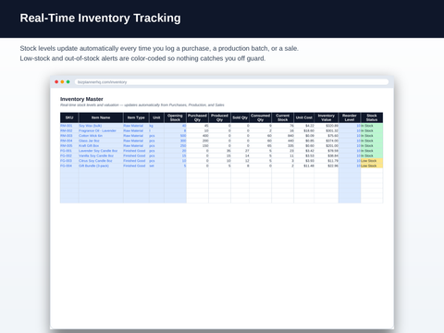This screenshot has height=333, width=444.
Task: Select the Purchased Qty column header
Action: pos(197,117)
